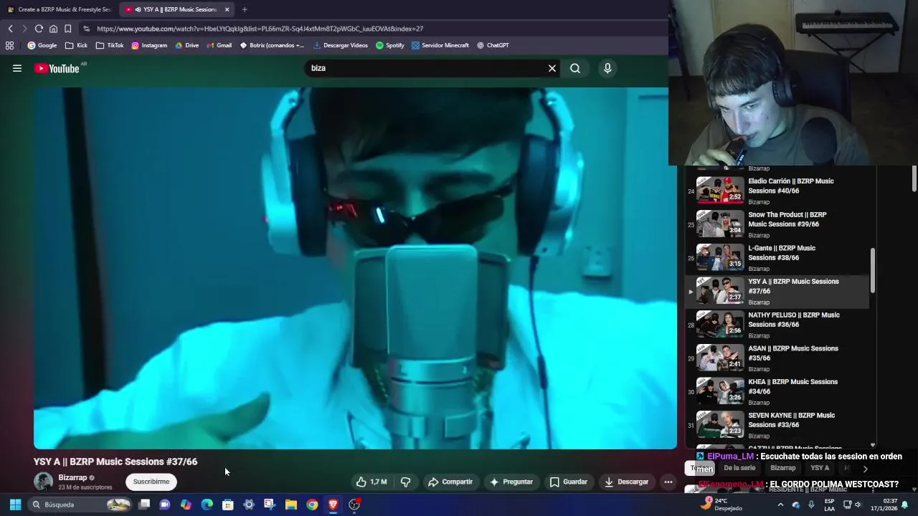The height and width of the screenshot is (516, 918).
Task: Open Servidor Minecraft bookmark
Action: pos(440,45)
